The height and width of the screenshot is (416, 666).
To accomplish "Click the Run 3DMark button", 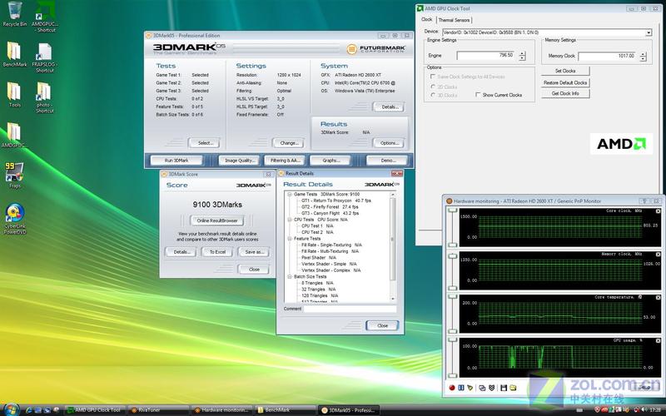I will (x=176, y=161).
